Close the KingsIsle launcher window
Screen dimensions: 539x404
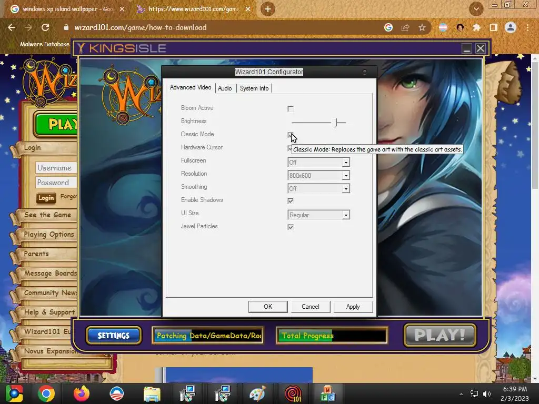coord(481,48)
